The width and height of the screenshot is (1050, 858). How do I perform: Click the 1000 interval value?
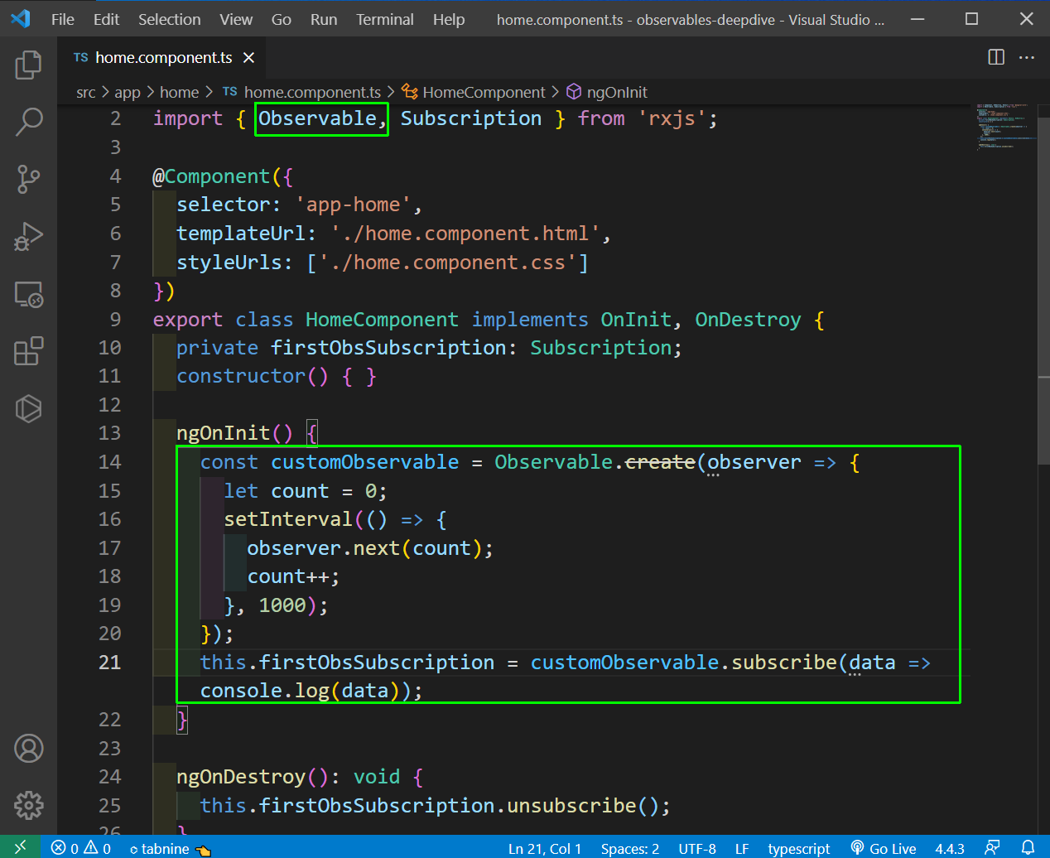[x=282, y=605]
